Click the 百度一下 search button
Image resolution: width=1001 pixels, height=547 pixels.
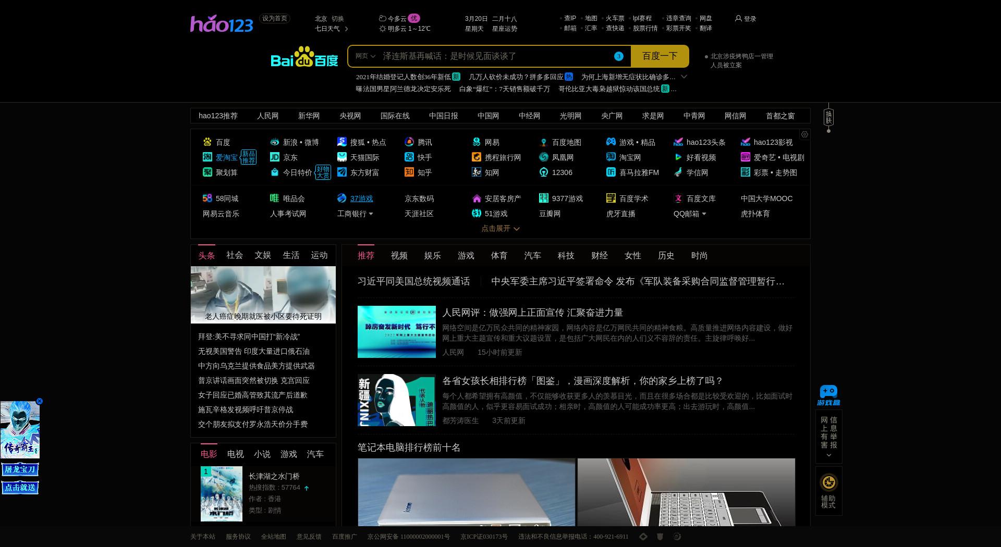[660, 56]
